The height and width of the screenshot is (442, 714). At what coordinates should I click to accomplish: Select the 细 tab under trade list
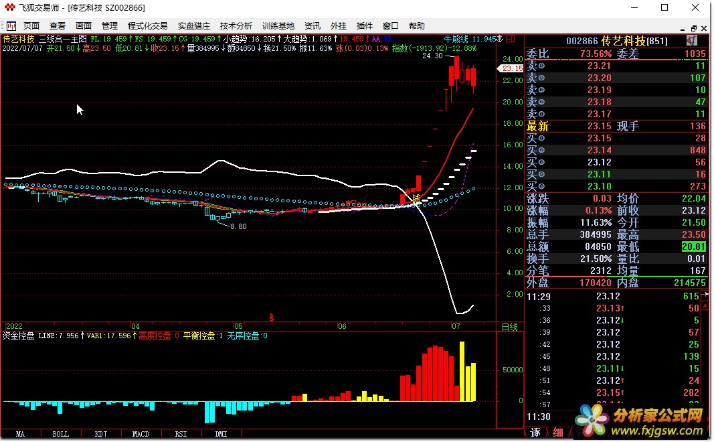click(557, 432)
